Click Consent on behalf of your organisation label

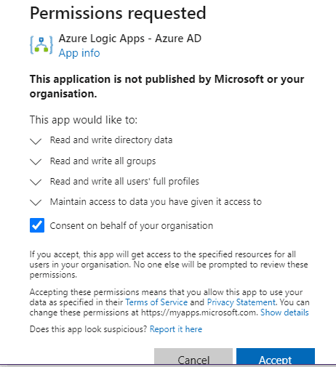point(132,226)
